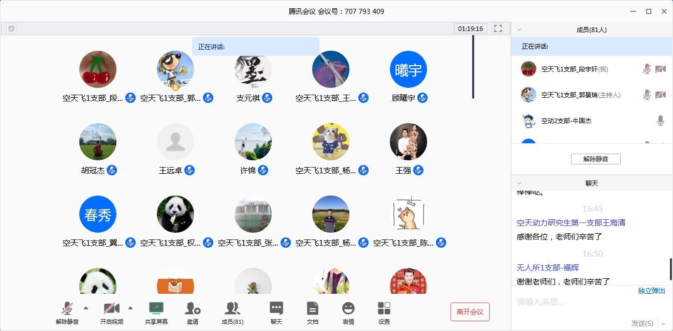Image resolution: width=673 pixels, height=331 pixels.
Task: Click the 独立弹出 pop-out link
Action: (x=651, y=291)
